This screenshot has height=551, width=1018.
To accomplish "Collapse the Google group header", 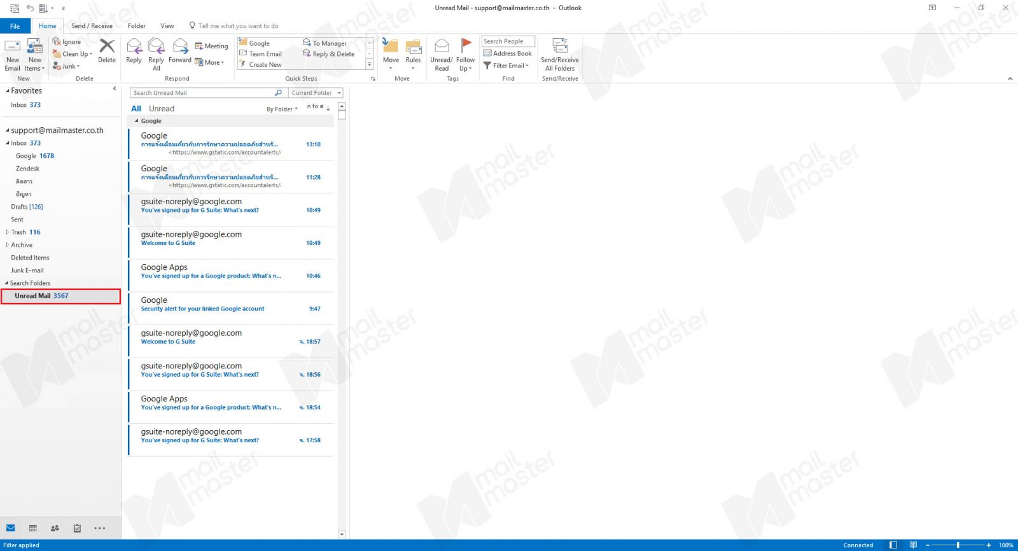I will tap(136, 121).
